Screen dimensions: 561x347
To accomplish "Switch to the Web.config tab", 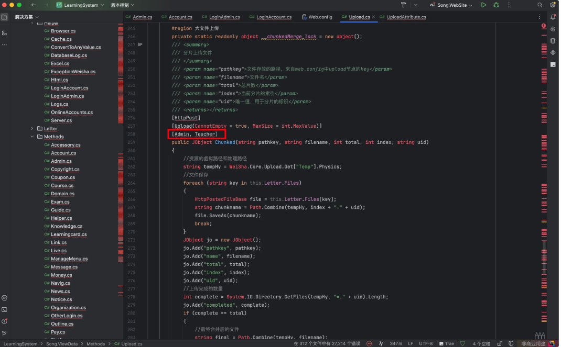I will (x=319, y=17).
